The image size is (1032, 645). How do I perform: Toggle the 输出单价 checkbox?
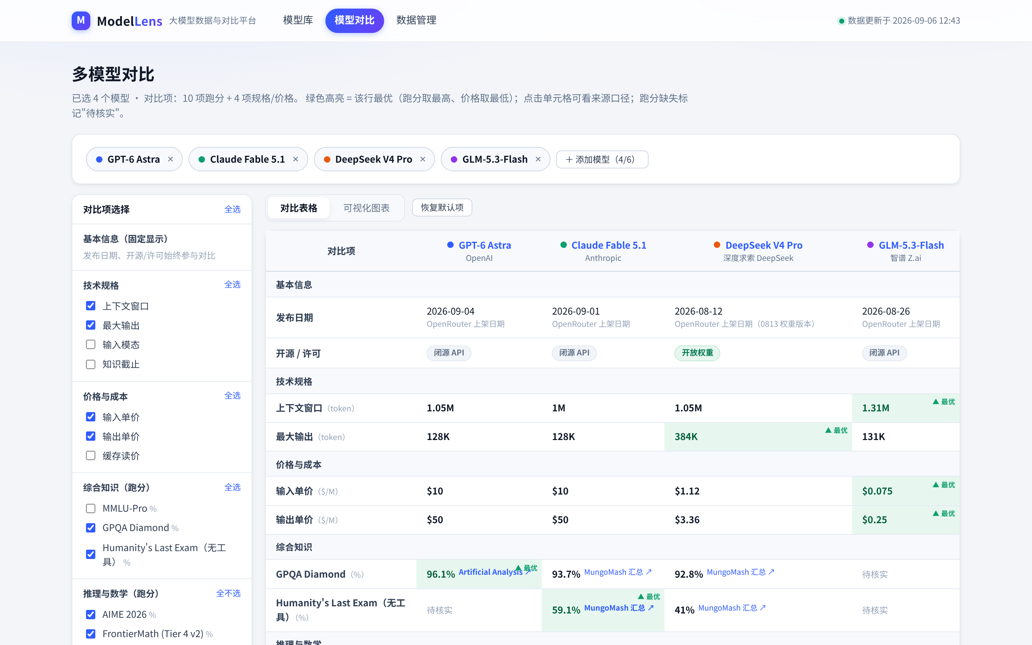[90, 436]
